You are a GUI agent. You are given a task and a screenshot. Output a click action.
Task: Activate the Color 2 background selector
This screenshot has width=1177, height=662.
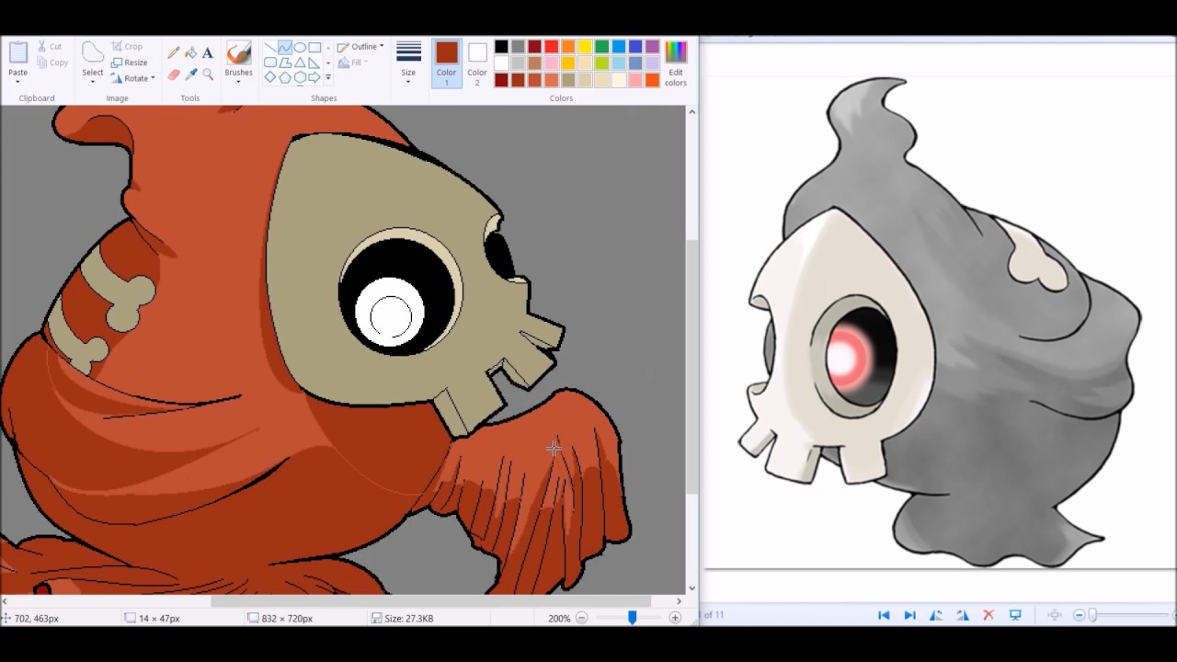pyautogui.click(x=476, y=63)
